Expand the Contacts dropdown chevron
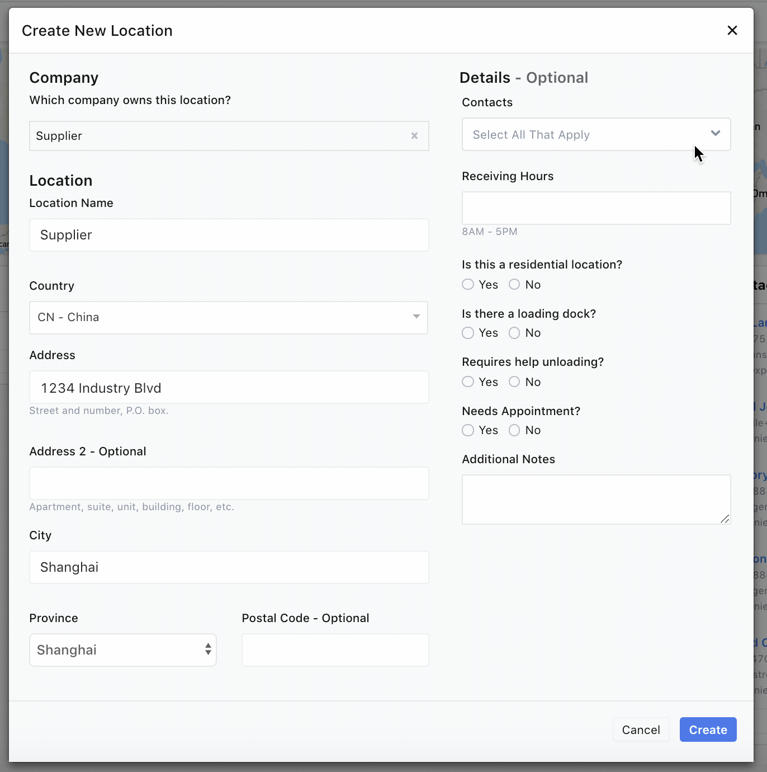Screen dimensions: 767x772 pyautogui.click(x=715, y=134)
